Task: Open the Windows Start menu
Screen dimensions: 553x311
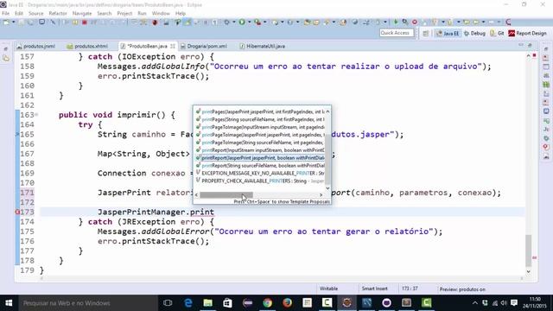Action: pyautogui.click(x=9, y=303)
